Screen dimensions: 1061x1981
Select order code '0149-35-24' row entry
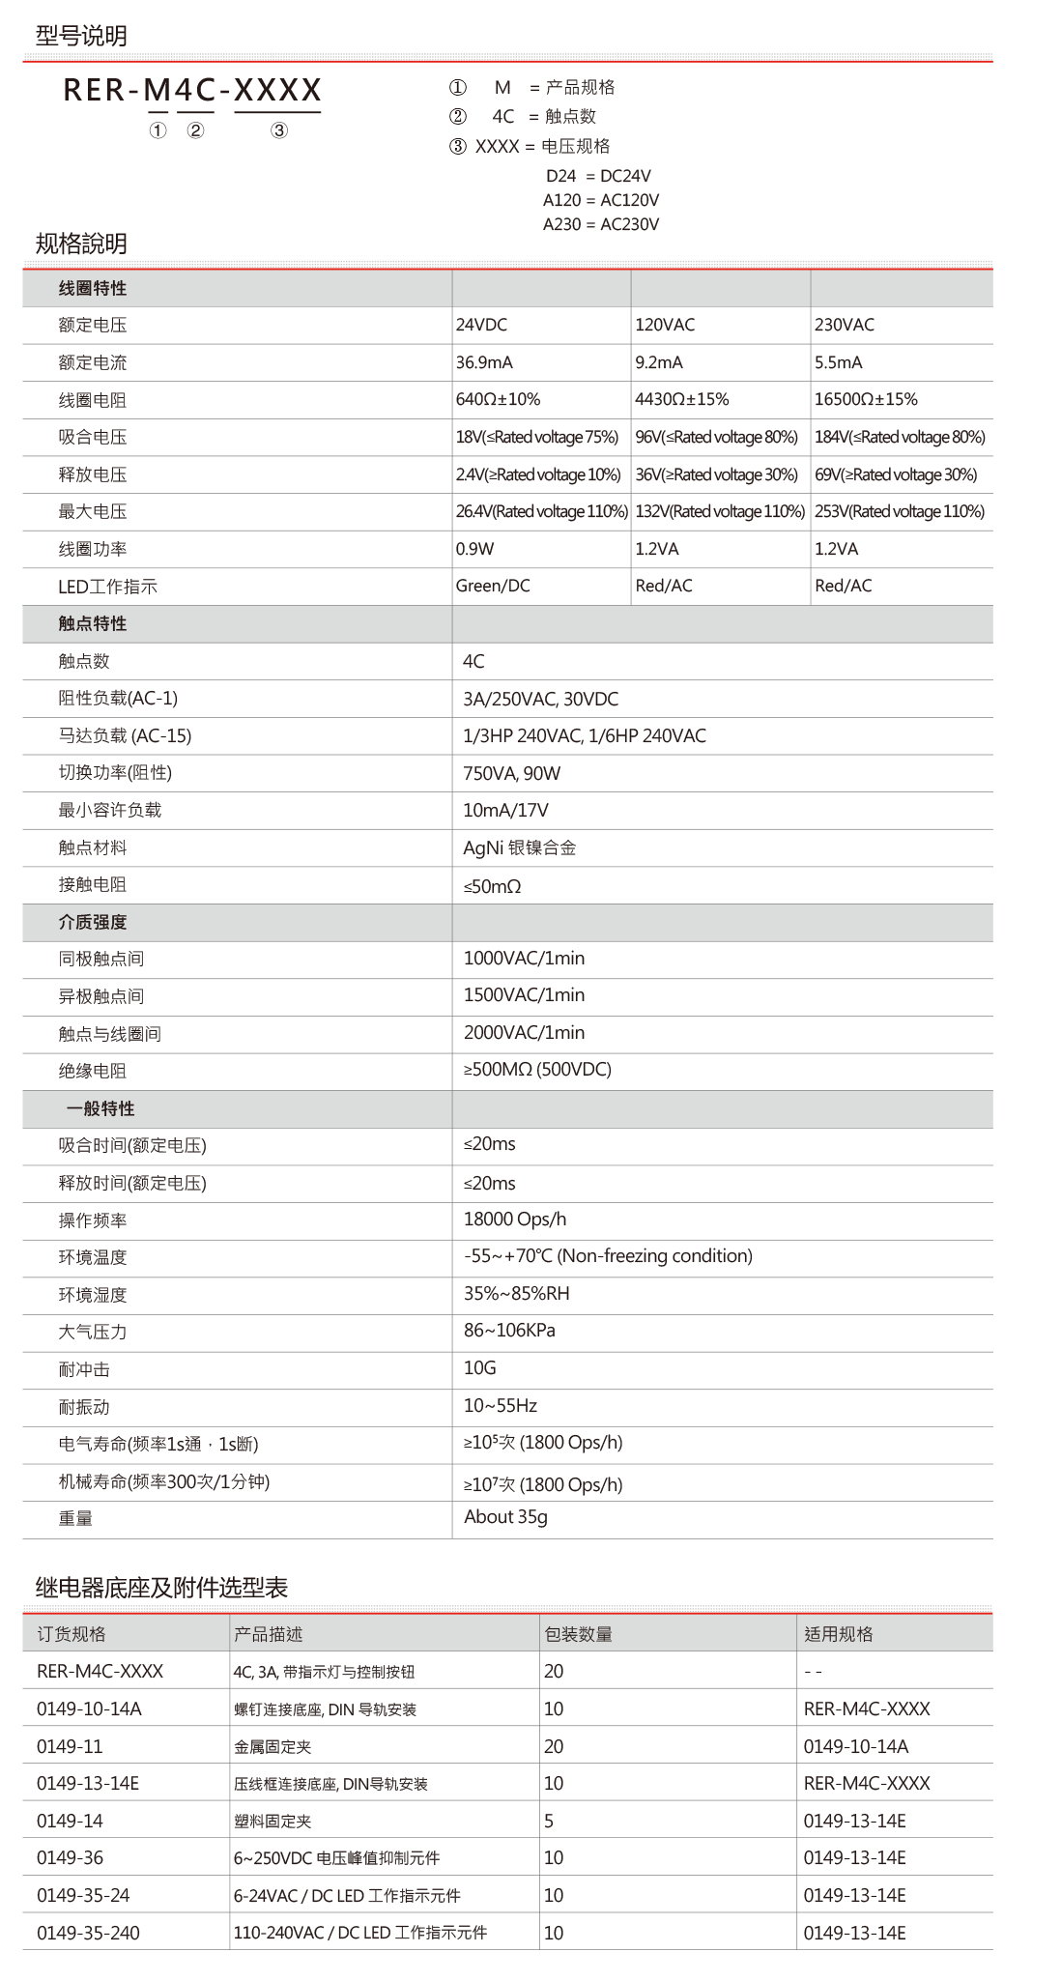pos(83,1895)
